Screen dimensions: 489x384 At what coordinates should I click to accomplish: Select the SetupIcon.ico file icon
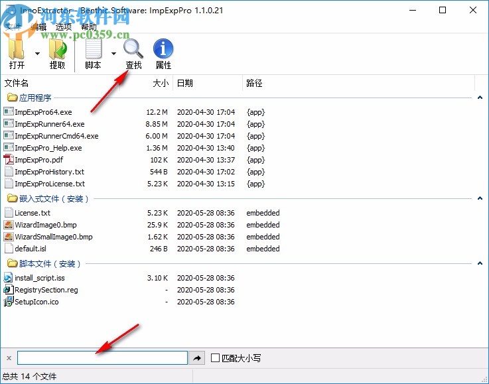(9, 301)
